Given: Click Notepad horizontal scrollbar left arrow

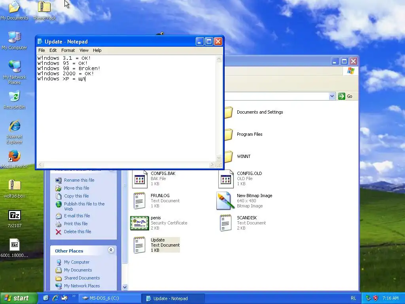Looking at the screenshot, I should pos(40,164).
